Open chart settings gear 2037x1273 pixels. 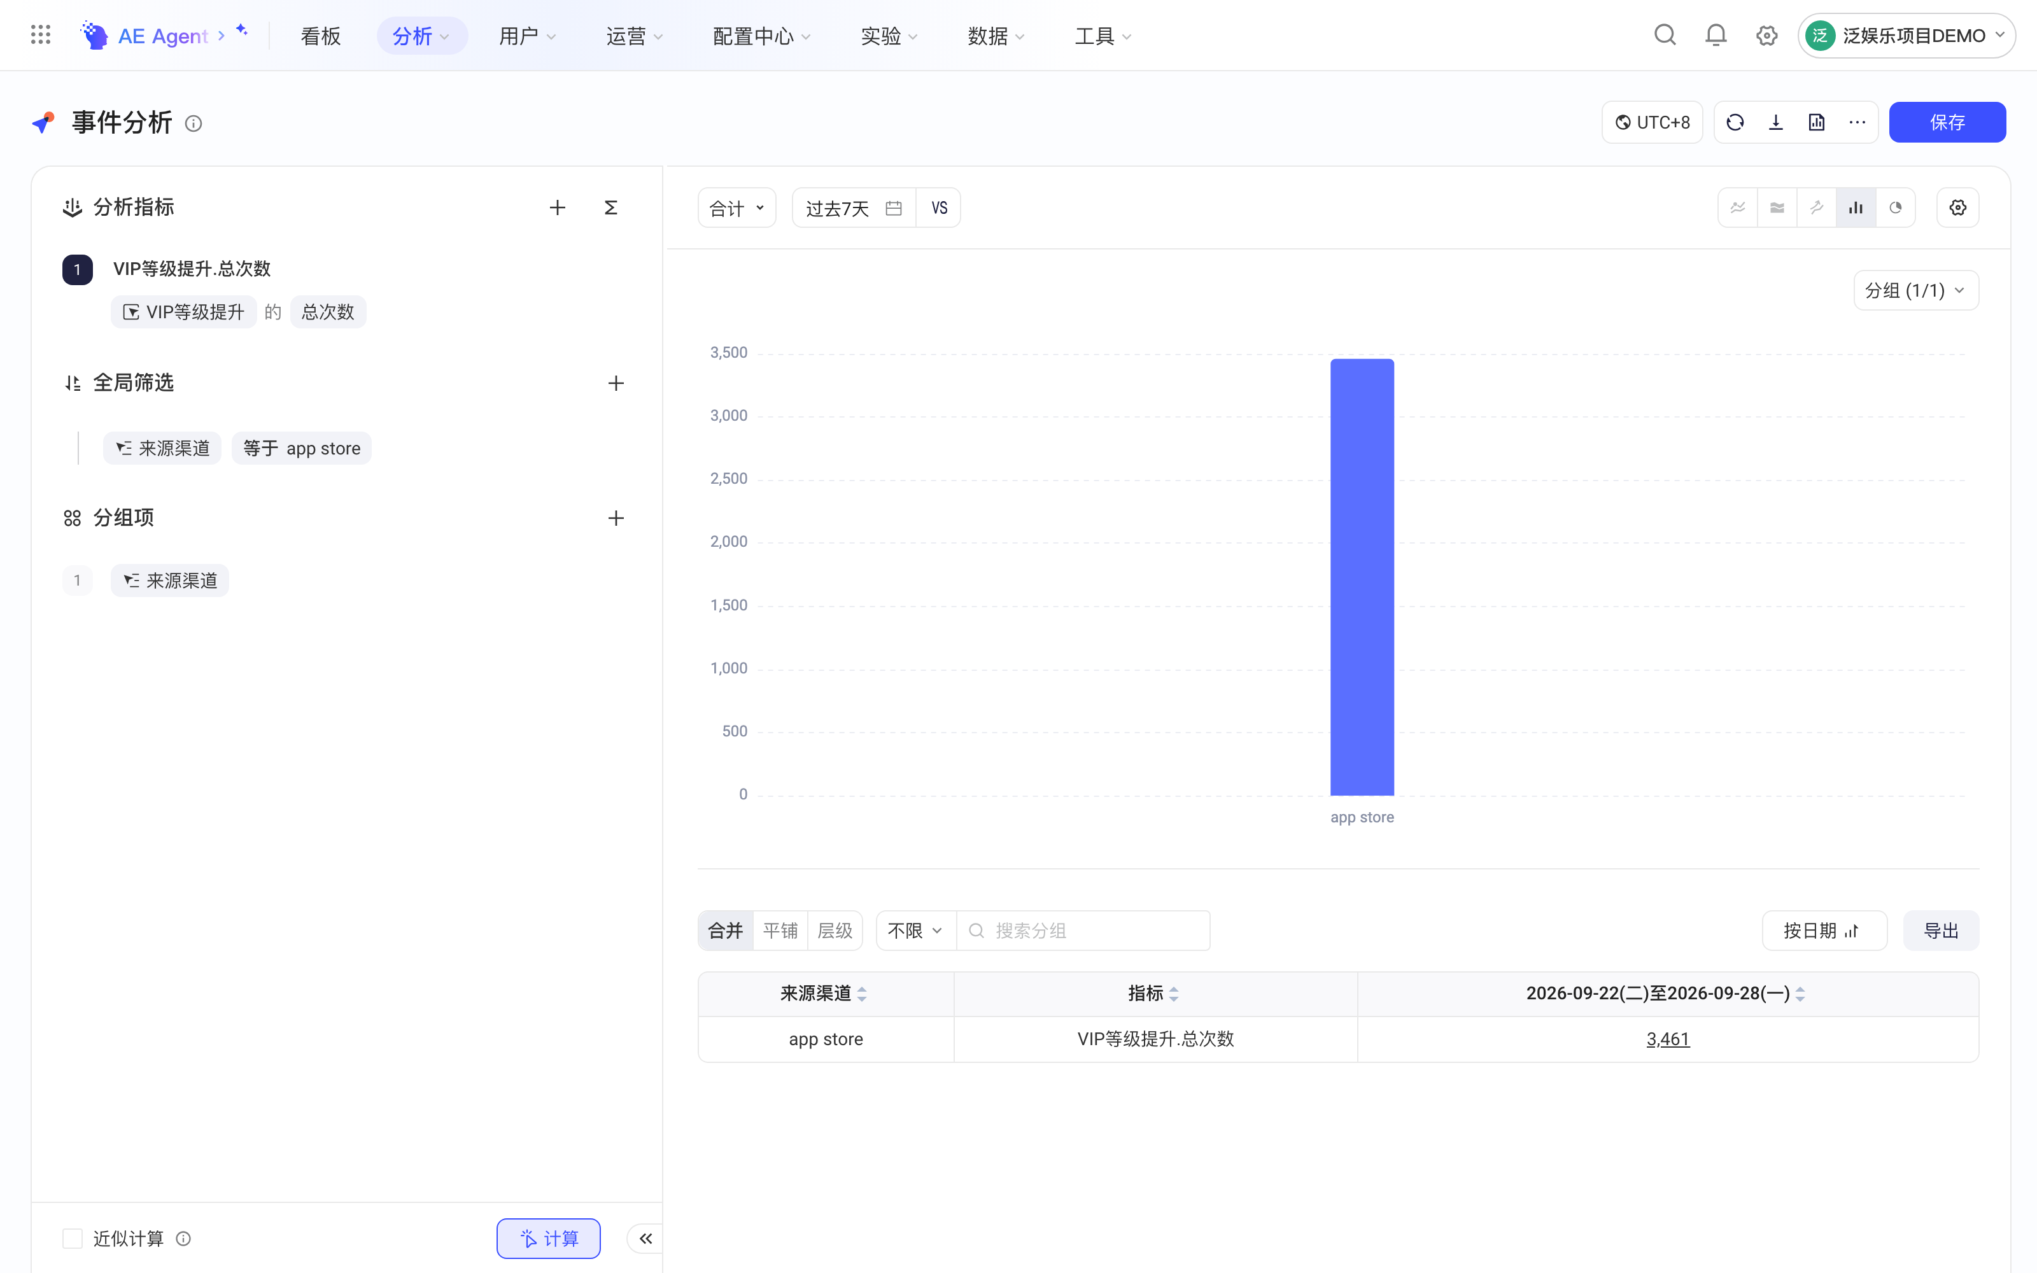1958,208
